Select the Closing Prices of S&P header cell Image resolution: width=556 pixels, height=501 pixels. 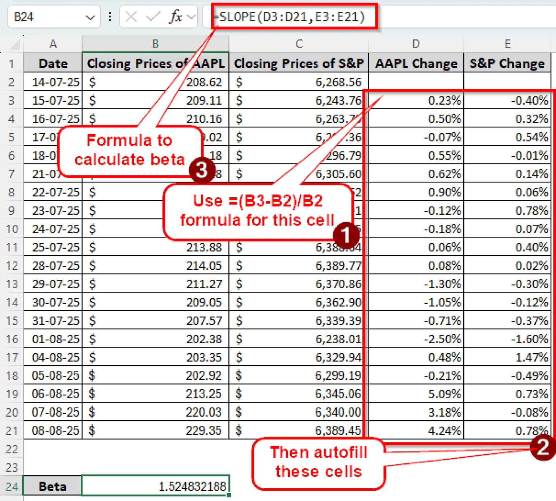pos(298,63)
